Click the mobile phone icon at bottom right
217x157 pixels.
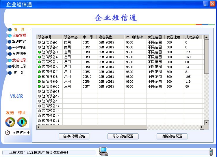pos(211,152)
